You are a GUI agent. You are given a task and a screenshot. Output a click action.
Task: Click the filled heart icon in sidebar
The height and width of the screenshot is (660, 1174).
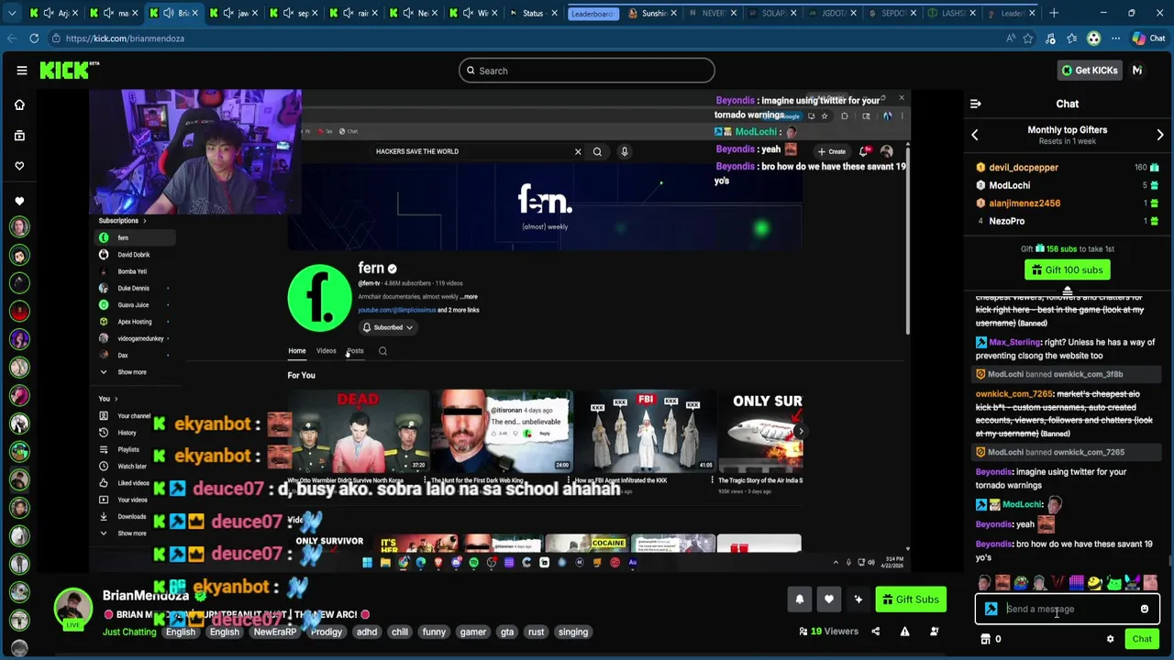coord(19,201)
